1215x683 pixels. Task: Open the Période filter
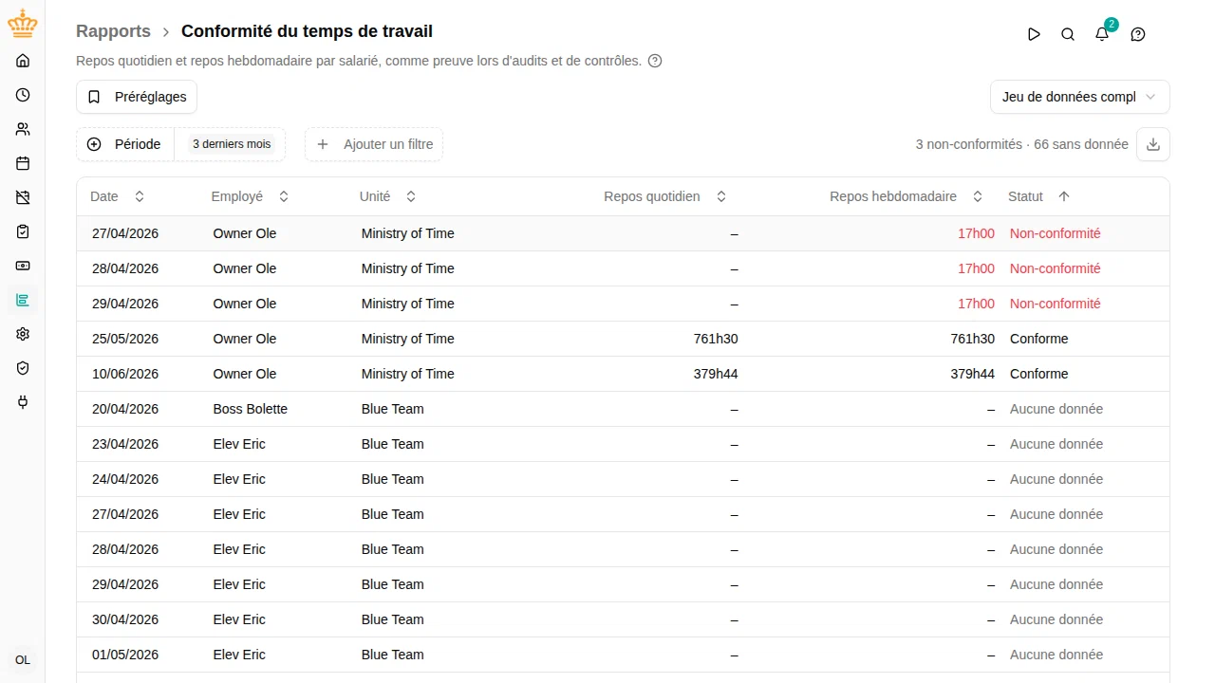[x=125, y=144]
